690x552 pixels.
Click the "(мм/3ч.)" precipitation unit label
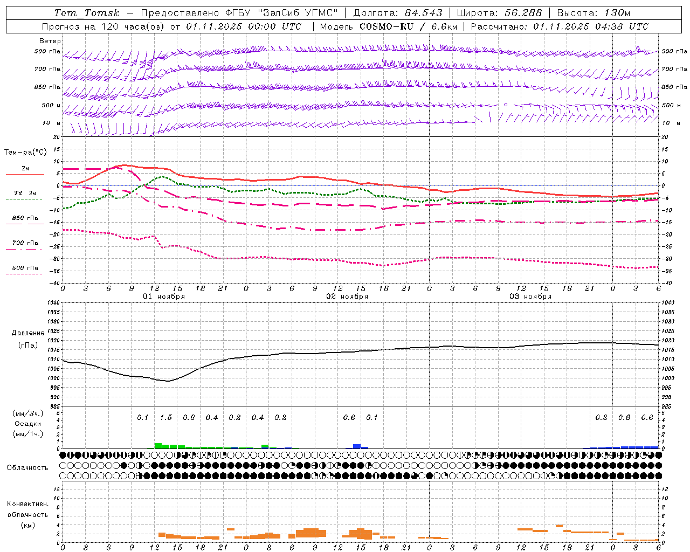[x=28, y=413]
